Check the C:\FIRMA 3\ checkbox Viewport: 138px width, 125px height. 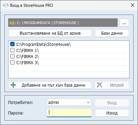(12, 62)
